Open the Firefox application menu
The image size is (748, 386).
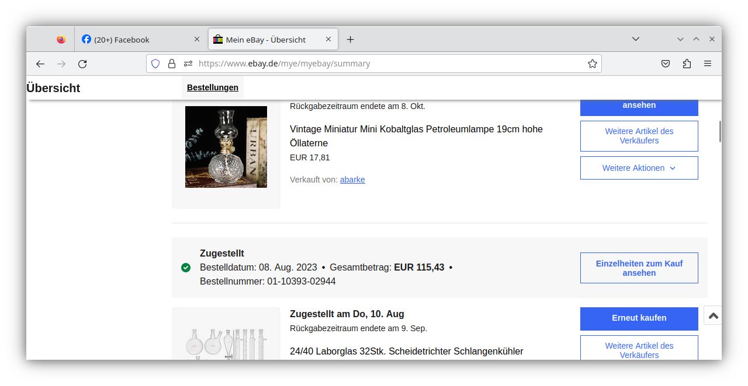(707, 64)
